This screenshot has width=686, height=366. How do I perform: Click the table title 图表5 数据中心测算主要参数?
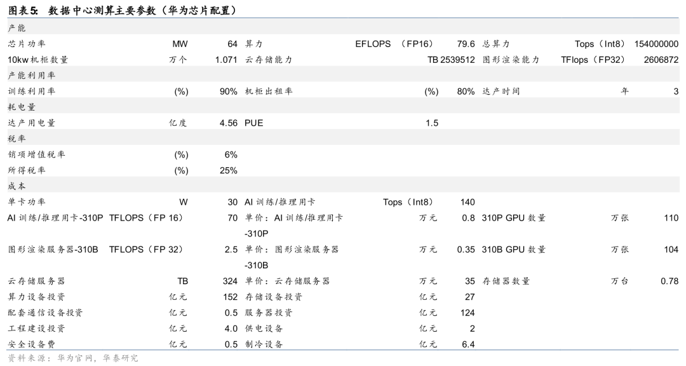(122, 10)
